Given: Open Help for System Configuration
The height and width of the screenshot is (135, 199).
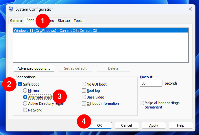Looking at the screenshot, I should pos(181,125).
